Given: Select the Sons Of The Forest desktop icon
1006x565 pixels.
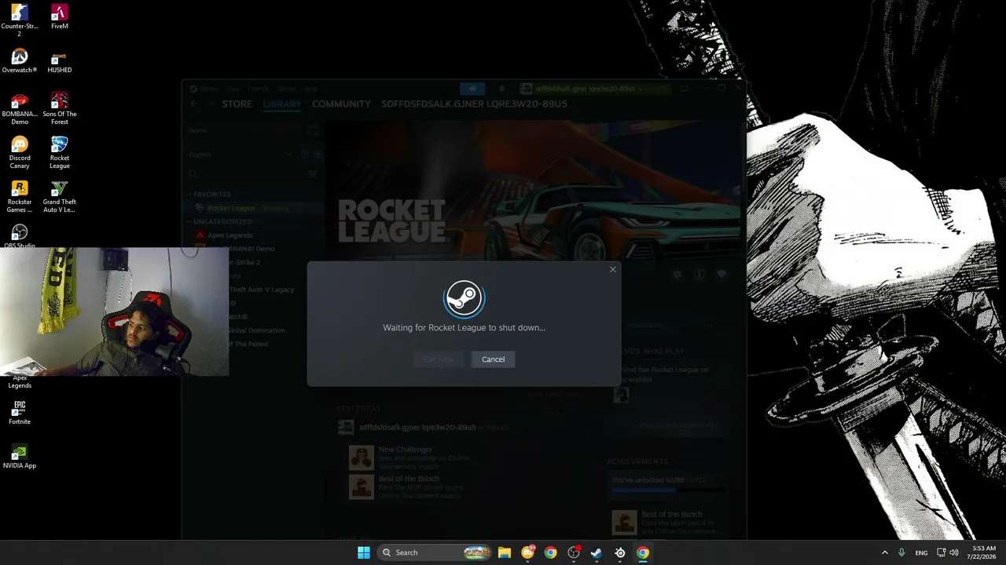Looking at the screenshot, I should coord(60,109).
